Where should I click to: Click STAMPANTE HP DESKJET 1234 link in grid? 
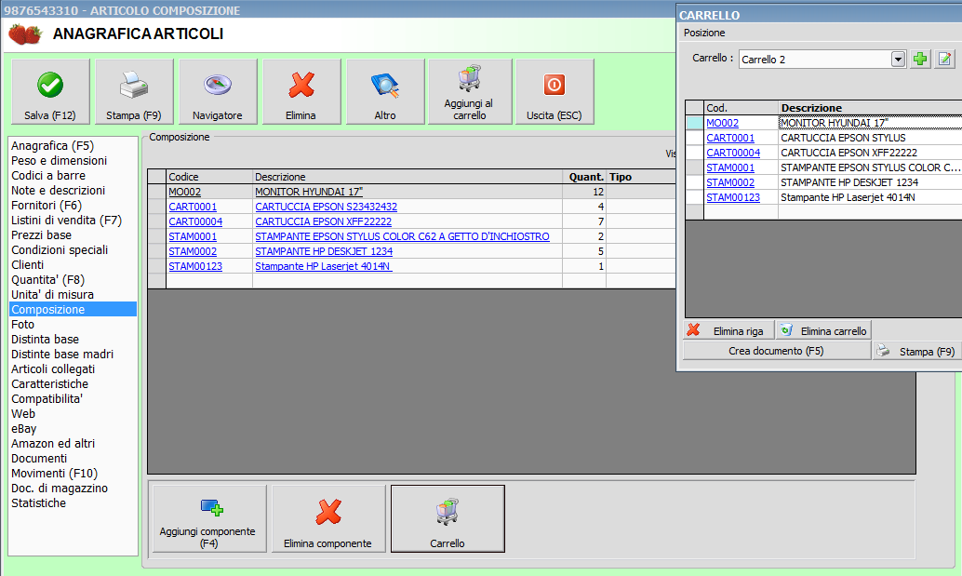[x=324, y=251]
